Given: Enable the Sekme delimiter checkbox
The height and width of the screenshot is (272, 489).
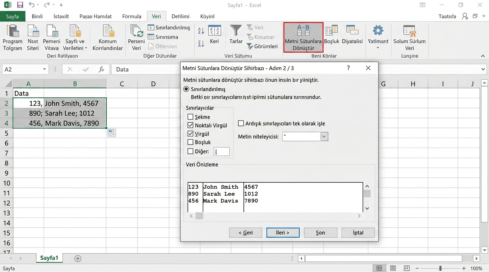Looking at the screenshot, I should (190, 117).
